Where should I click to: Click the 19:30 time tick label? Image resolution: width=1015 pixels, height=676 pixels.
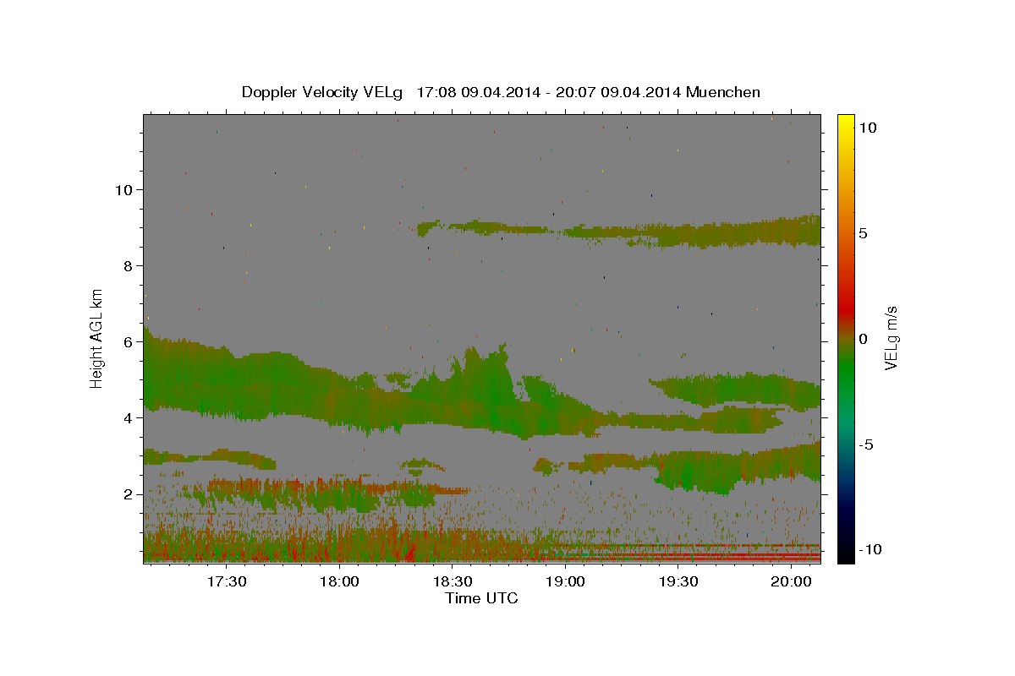678,581
